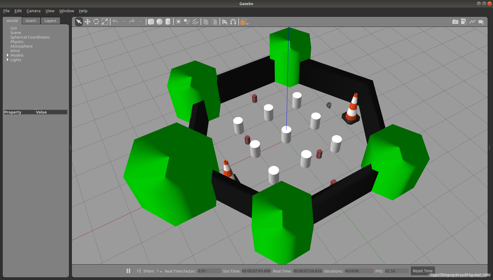Click the Real Time value field
This screenshot has width=493, height=280.
coord(308,271)
